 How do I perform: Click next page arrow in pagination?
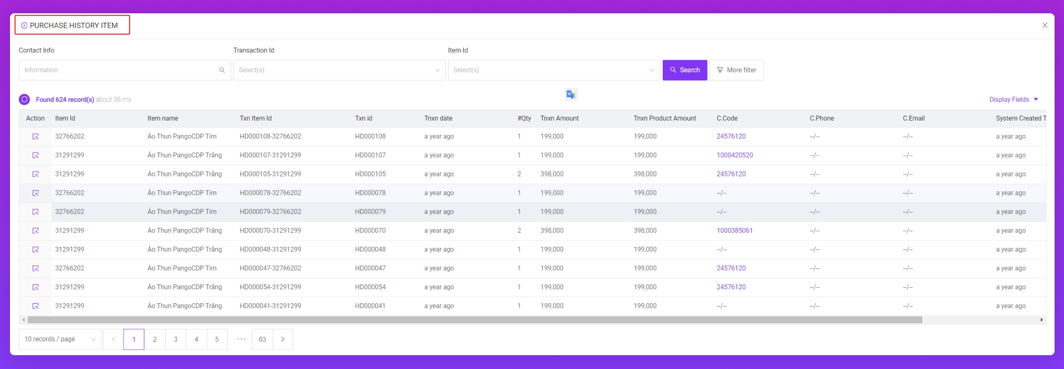pyautogui.click(x=283, y=339)
